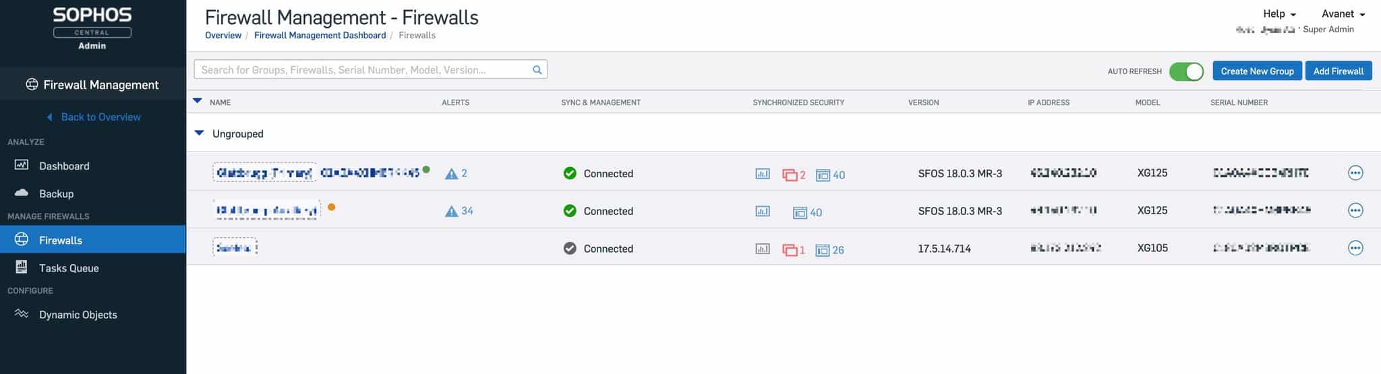Click the Create New Group button
This screenshot has height=374, width=1381.
click(1257, 71)
